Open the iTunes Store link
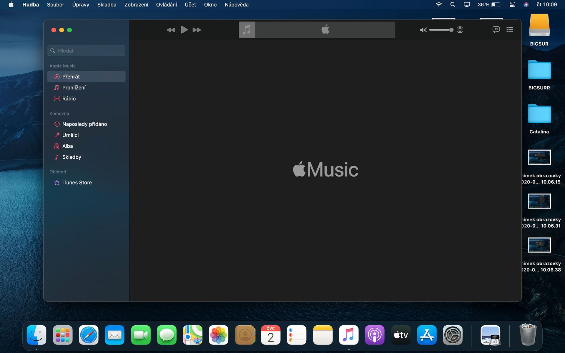 [x=77, y=182]
